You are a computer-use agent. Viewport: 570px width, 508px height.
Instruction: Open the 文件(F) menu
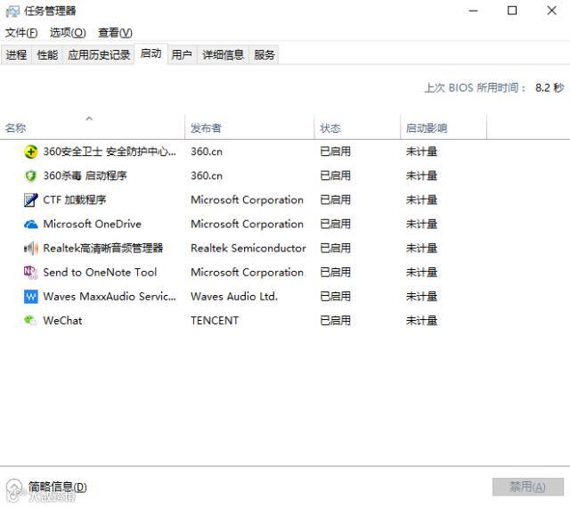point(21,33)
